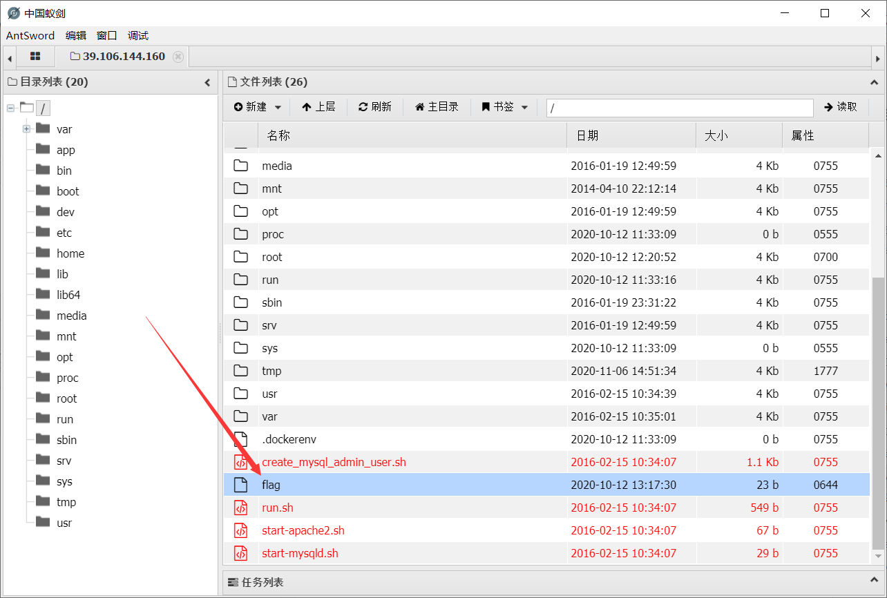Screen dimensions: 887x598
Task: Open the 编辑 menu
Action: [76, 35]
